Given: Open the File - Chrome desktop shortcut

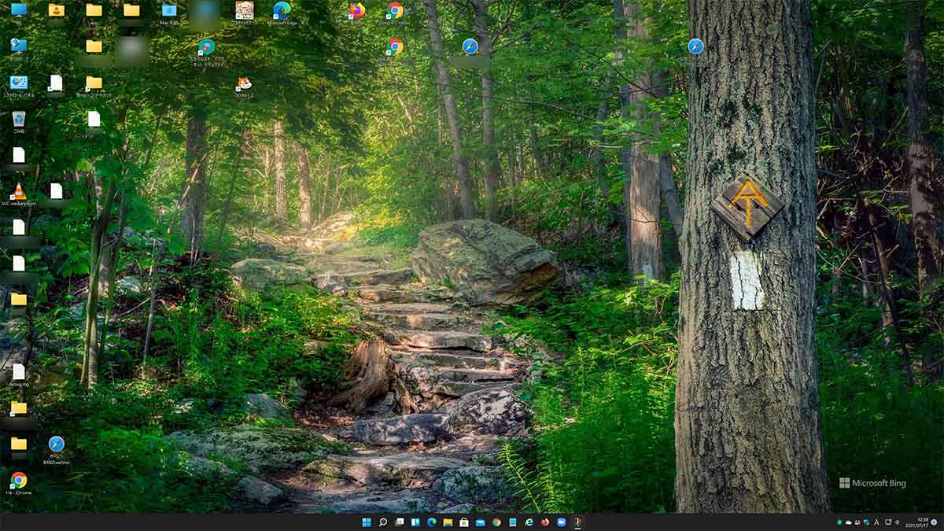Looking at the screenshot, I should pyautogui.click(x=19, y=480).
